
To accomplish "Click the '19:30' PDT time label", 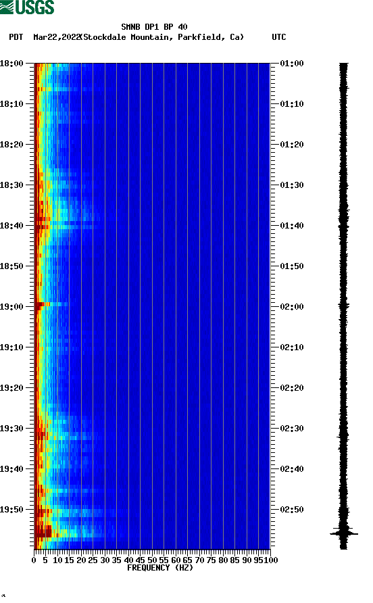I will pyautogui.click(x=11, y=429).
